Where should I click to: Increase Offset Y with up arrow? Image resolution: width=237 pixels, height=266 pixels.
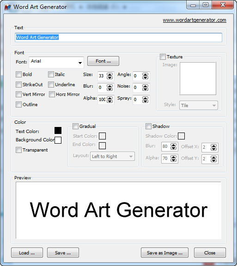coord(213,157)
